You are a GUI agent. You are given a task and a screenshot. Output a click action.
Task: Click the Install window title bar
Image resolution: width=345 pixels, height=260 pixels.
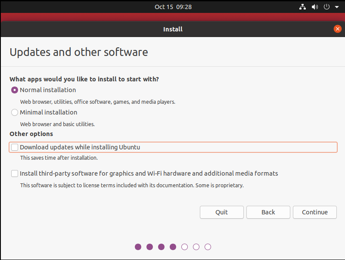[173, 29]
